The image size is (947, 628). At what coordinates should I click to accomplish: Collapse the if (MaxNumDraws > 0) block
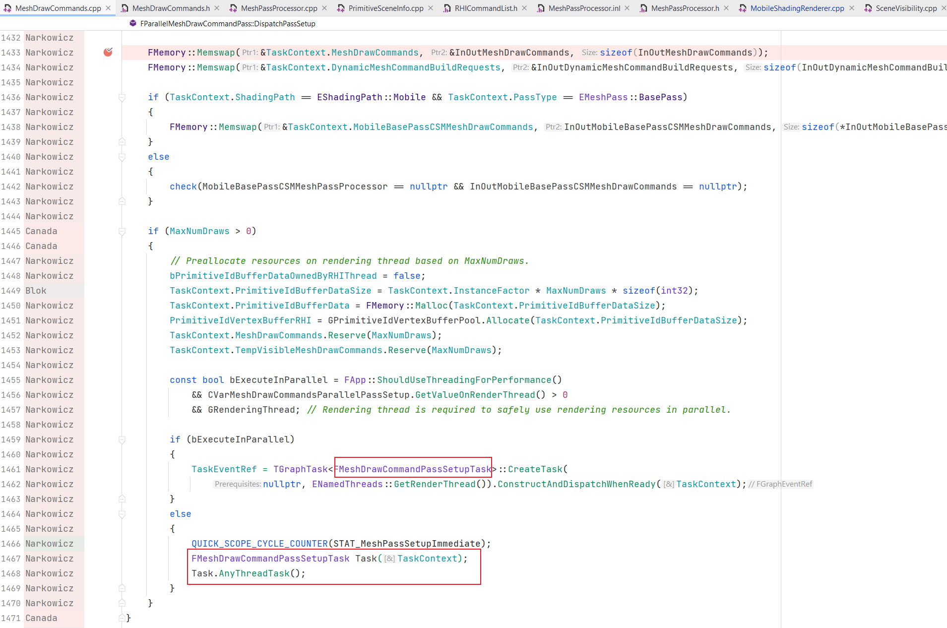point(122,232)
